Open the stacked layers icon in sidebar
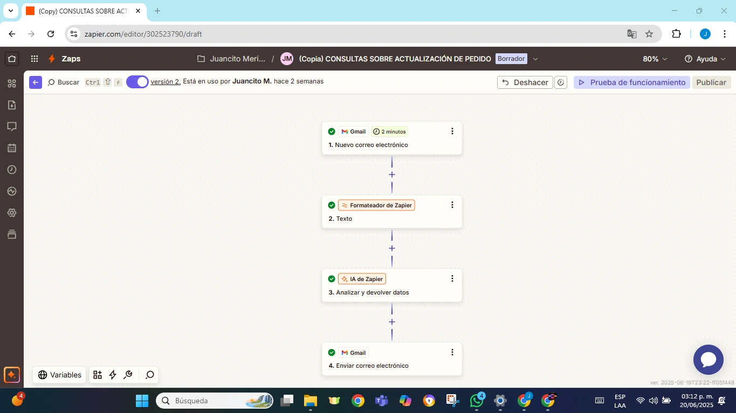The width and height of the screenshot is (736, 413). coord(12,234)
